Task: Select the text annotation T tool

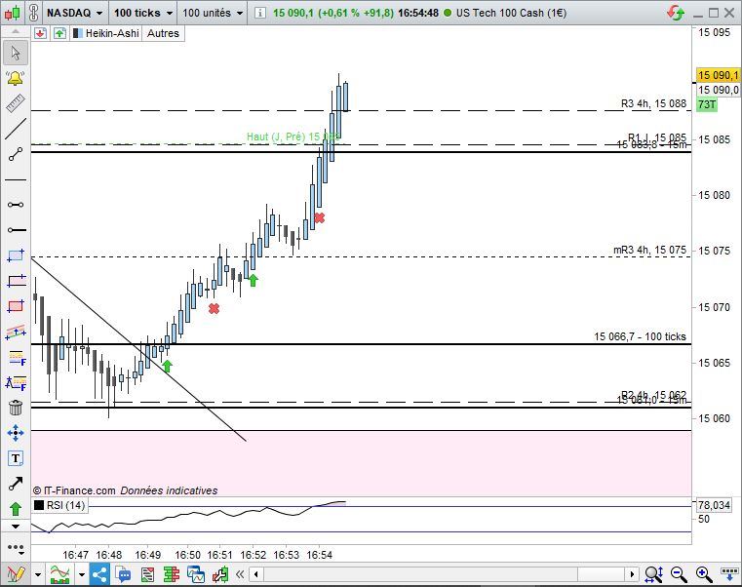Action: [16, 458]
